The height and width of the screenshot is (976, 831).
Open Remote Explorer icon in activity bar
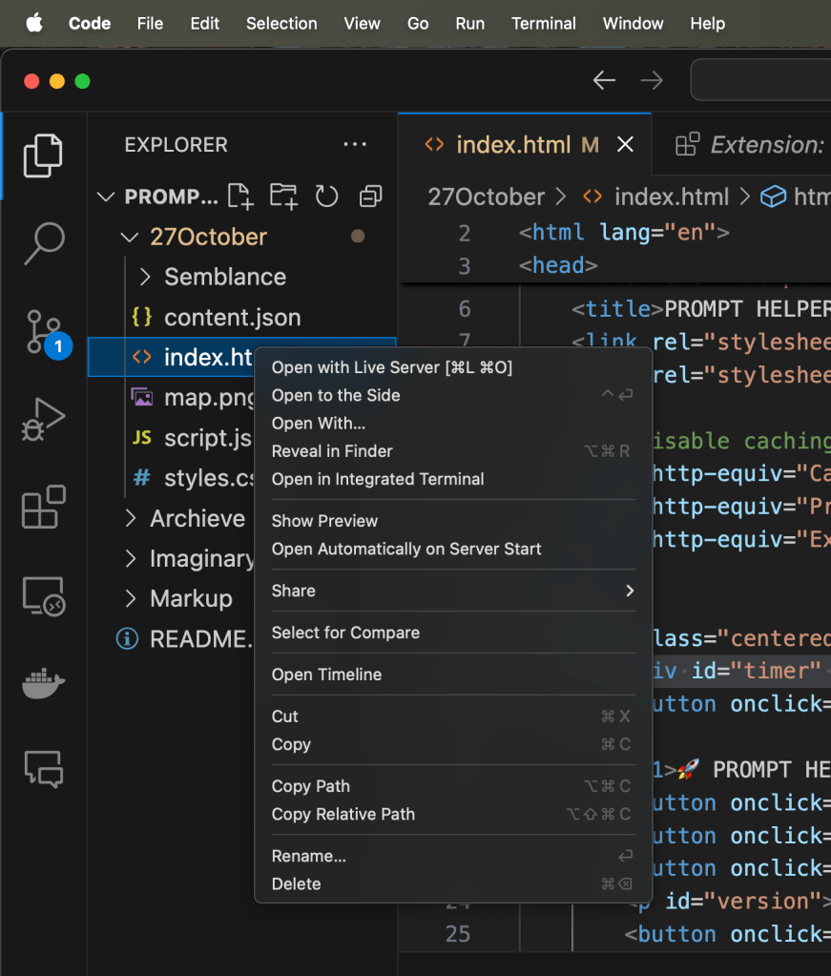pyautogui.click(x=44, y=596)
